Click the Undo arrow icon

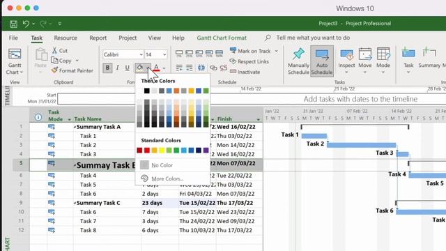[26, 24]
